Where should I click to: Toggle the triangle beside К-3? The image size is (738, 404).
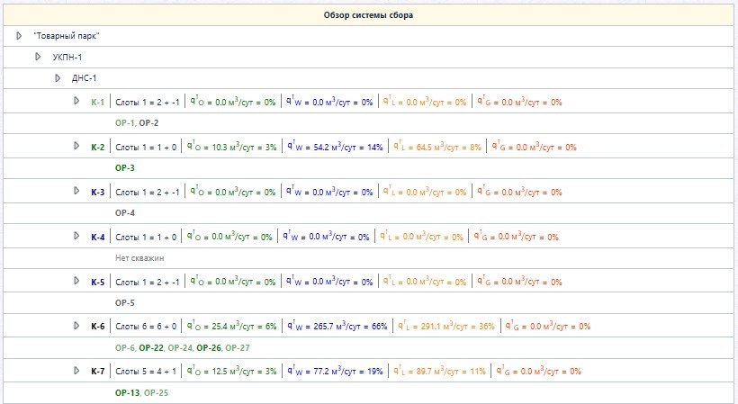76,191
